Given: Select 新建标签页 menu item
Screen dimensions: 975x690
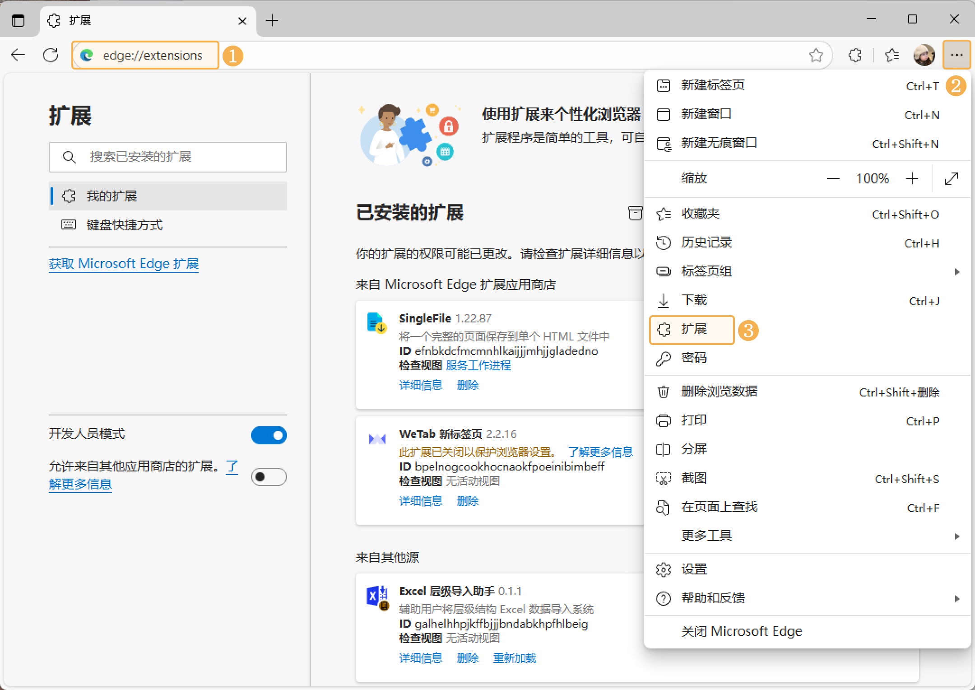Looking at the screenshot, I should [x=807, y=85].
